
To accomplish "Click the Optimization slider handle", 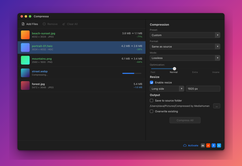I will click(174, 69).
